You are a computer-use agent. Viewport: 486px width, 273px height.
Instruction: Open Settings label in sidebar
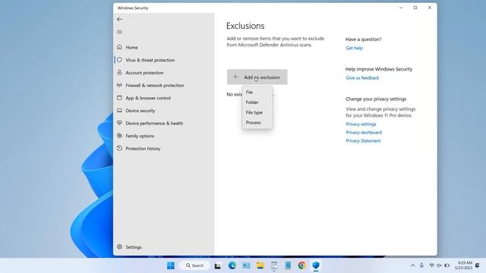(x=134, y=247)
